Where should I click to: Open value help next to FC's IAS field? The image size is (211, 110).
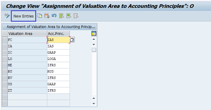point(72,40)
